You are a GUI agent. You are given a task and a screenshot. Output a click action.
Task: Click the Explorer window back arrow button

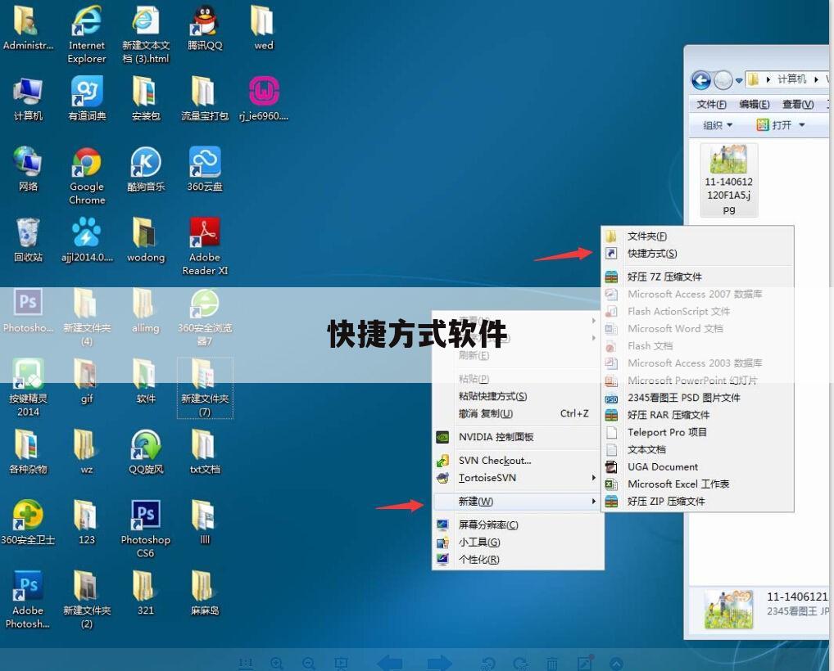pyautogui.click(x=700, y=80)
